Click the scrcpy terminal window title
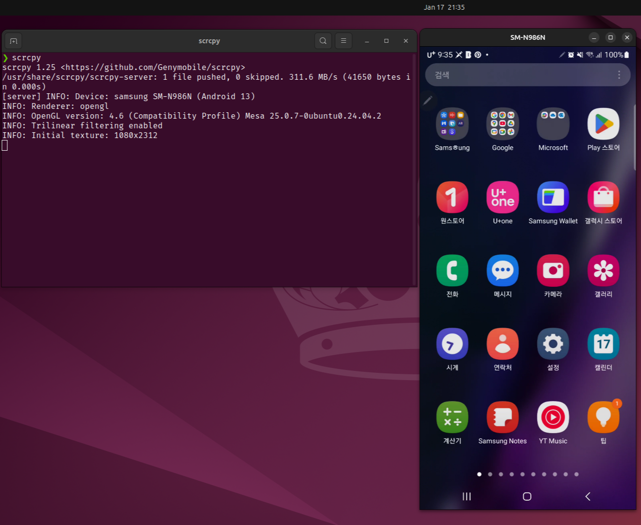Viewport: 641px width, 525px height. pyautogui.click(x=209, y=41)
